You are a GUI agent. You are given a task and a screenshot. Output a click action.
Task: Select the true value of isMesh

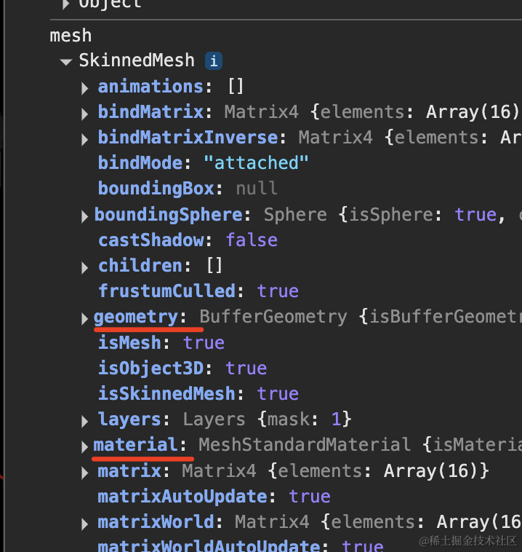tap(204, 343)
